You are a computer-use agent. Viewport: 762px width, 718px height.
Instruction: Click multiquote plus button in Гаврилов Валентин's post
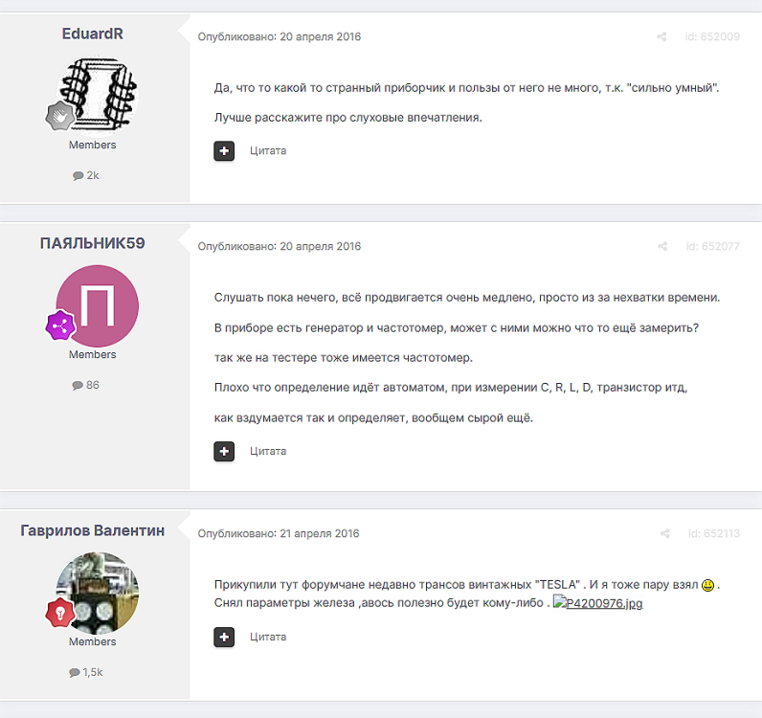224,637
